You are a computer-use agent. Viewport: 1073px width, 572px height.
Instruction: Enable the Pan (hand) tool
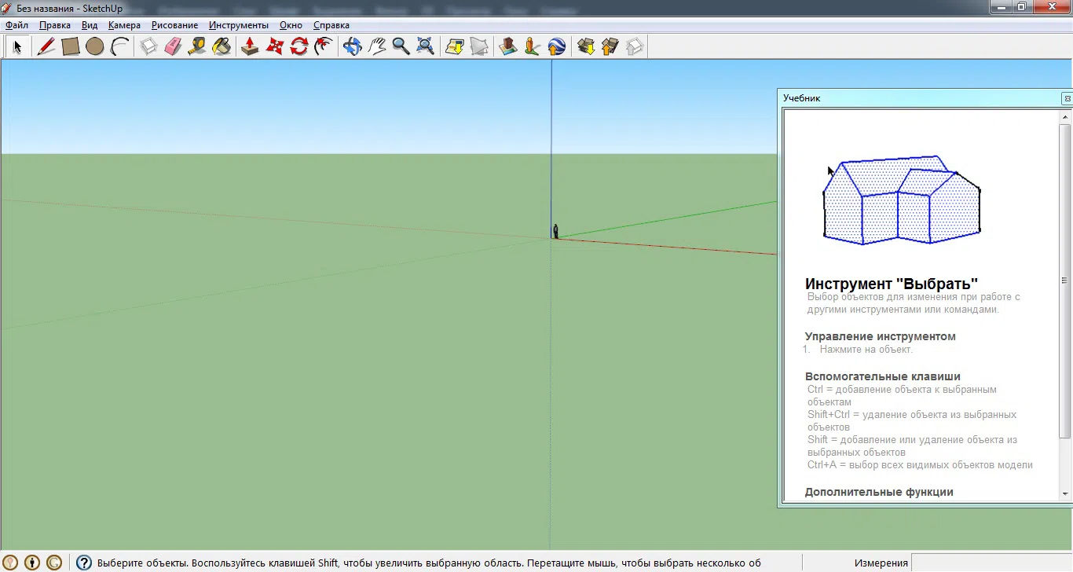click(375, 46)
